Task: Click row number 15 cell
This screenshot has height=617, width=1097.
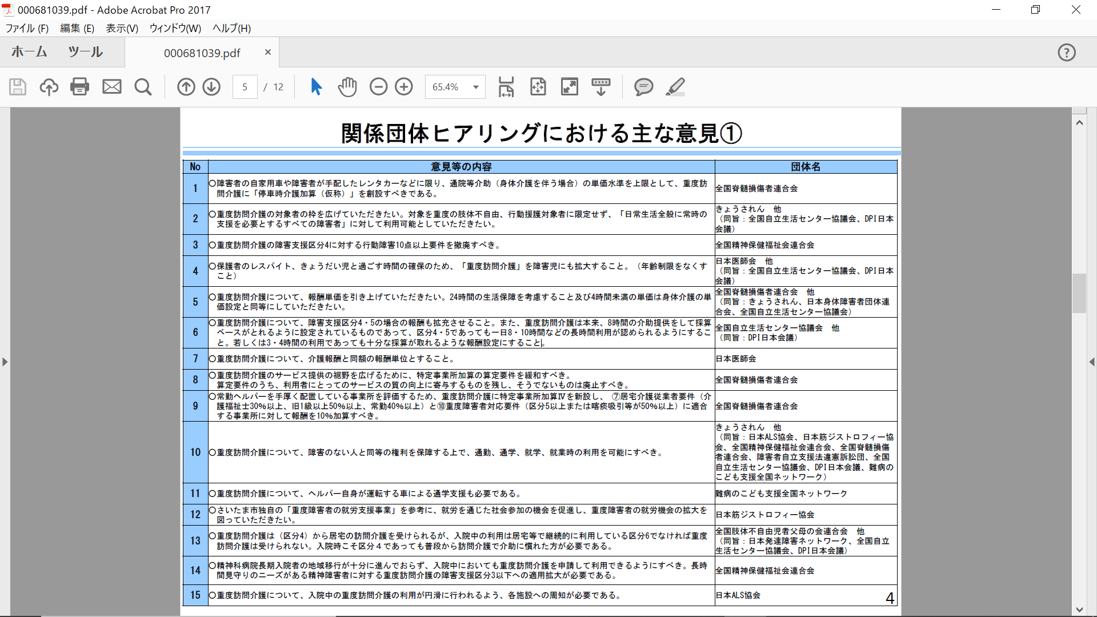Action: (x=195, y=595)
